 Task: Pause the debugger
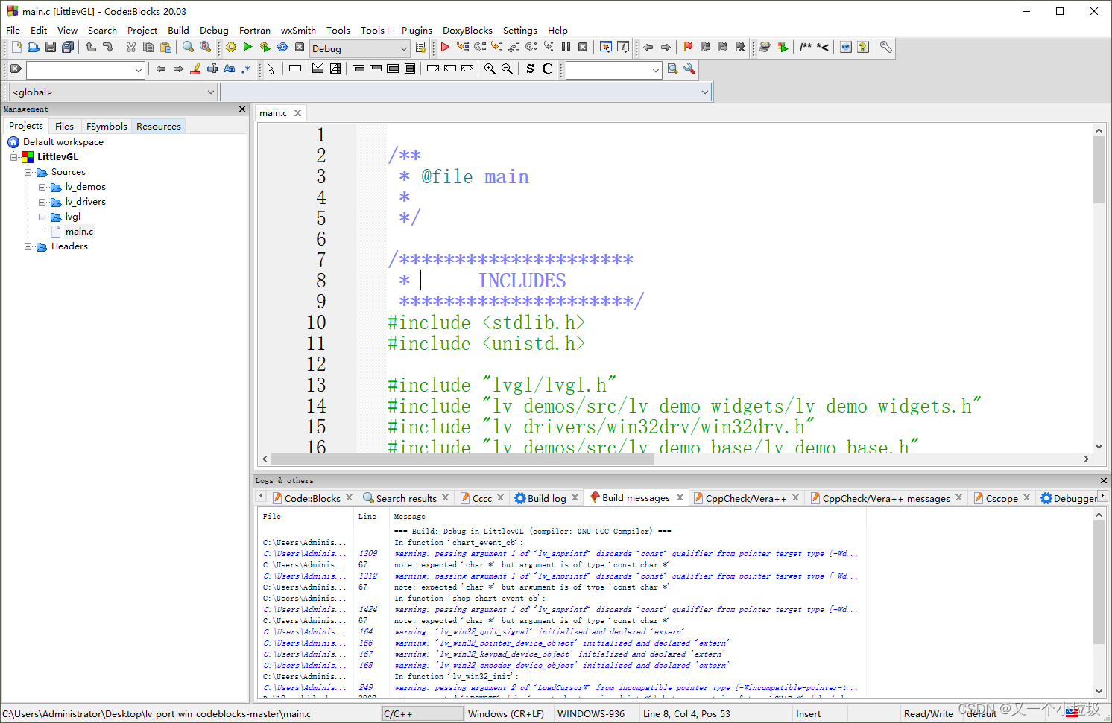(566, 47)
